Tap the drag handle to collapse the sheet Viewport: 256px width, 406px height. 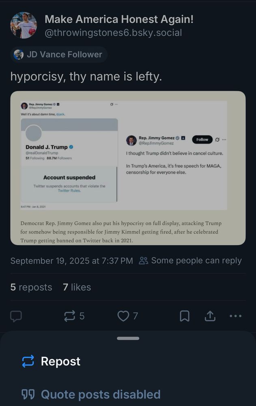(128, 337)
